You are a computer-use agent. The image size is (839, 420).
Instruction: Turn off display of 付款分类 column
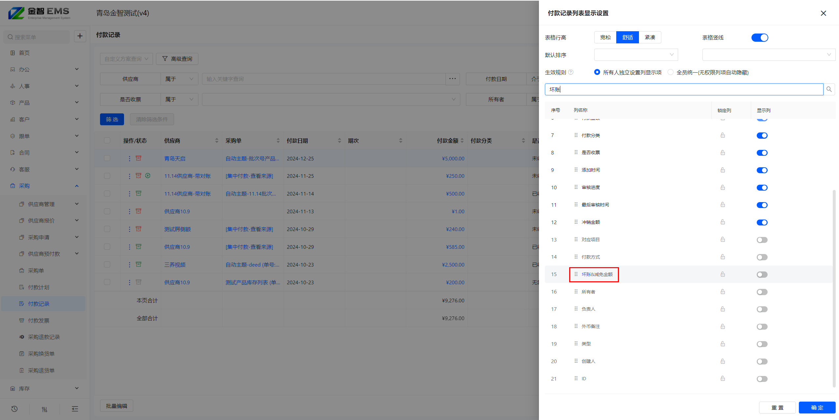point(762,135)
